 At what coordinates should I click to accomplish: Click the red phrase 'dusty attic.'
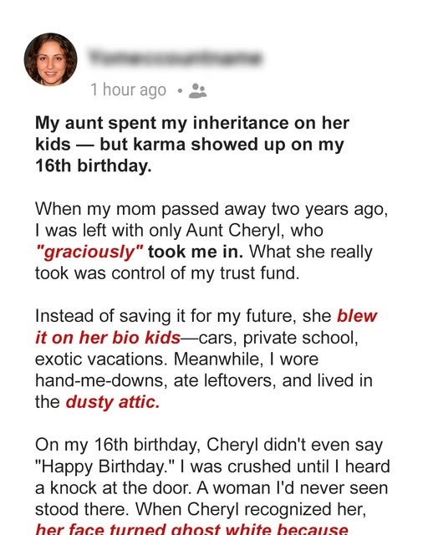tap(113, 402)
